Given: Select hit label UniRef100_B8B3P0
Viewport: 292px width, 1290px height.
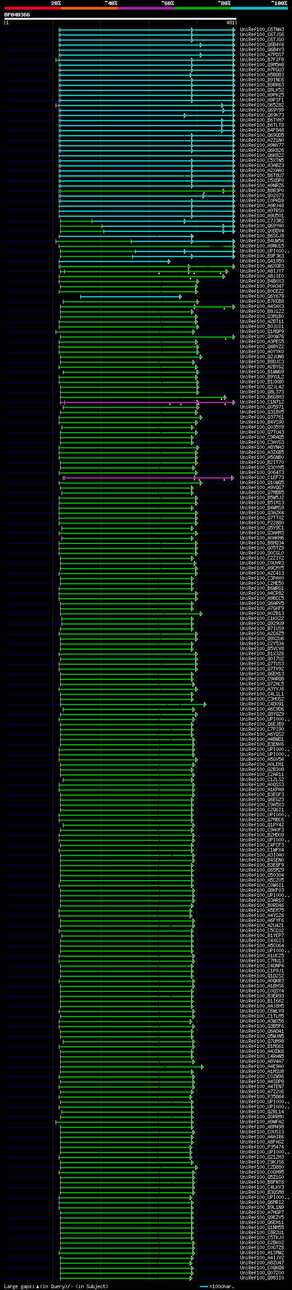Looking at the screenshot, I should click(262, 191).
